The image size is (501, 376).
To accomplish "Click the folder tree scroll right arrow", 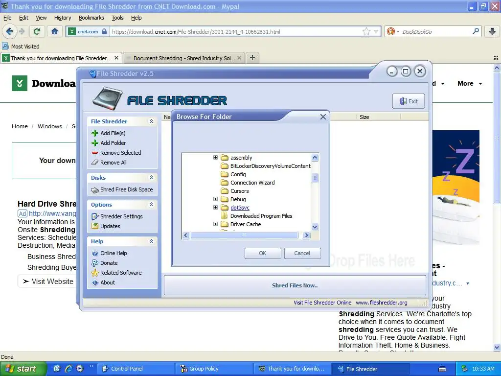I will click(307, 235).
